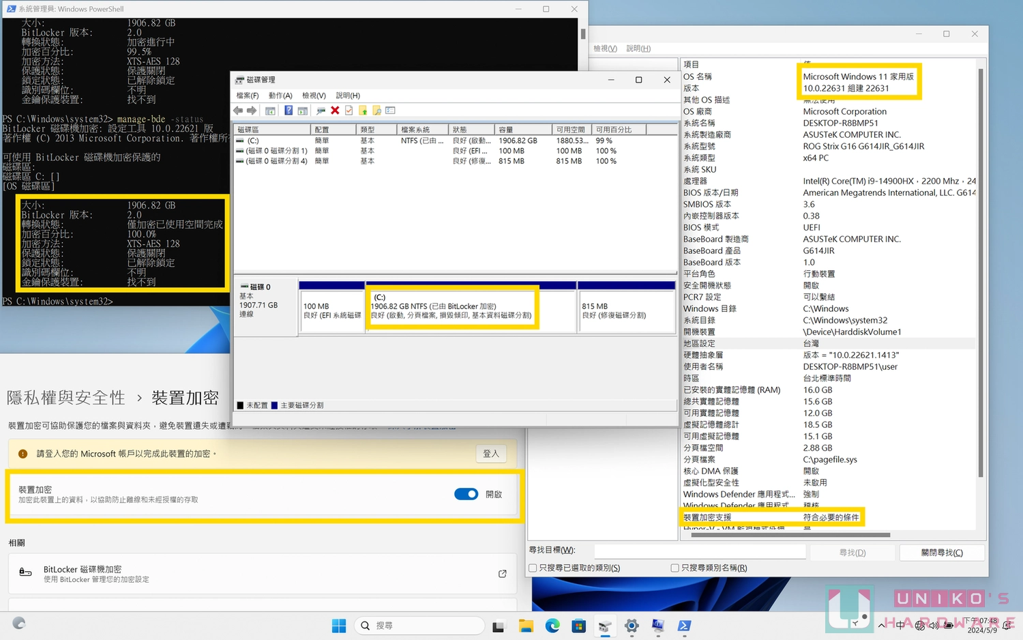Click the red X delete icon in Disk Management
The width and height of the screenshot is (1023, 640).
[x=335, y=111]
